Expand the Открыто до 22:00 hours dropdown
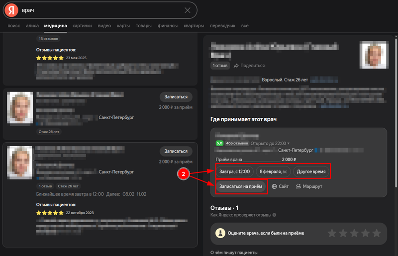 288,143
